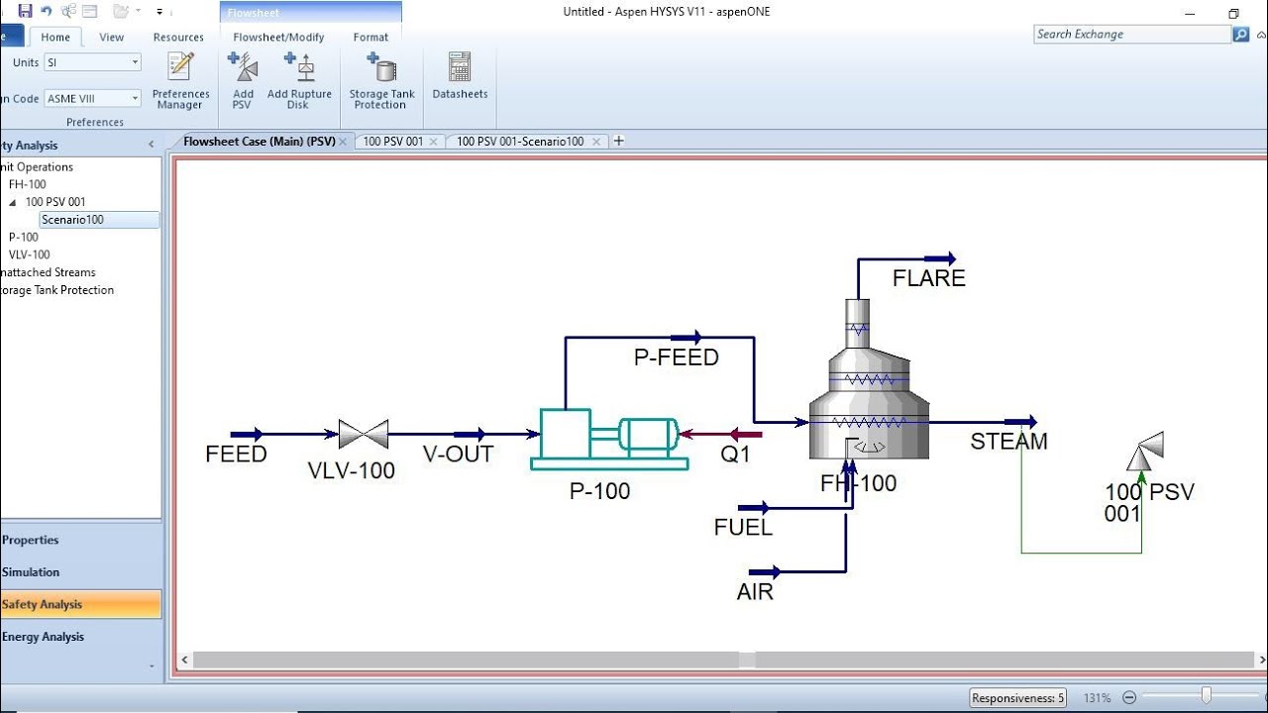Select FH-100 in the navigation tree
Screen dimensions: 1268x713
pos(27,184)
